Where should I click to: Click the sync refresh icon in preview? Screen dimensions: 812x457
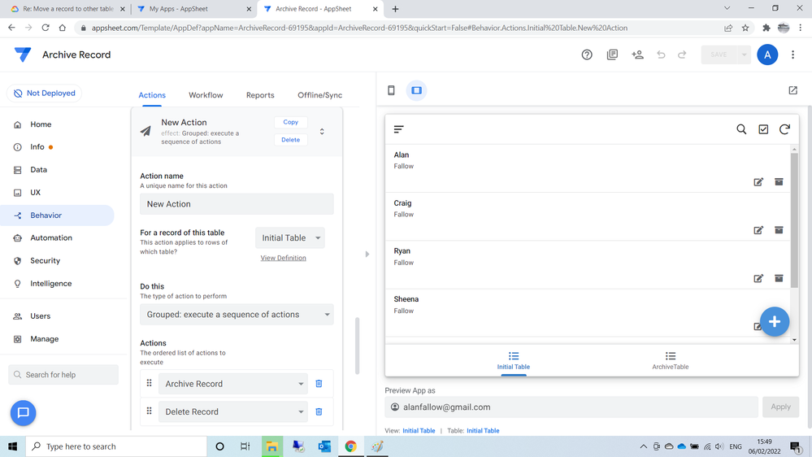(x=784, y=129)
